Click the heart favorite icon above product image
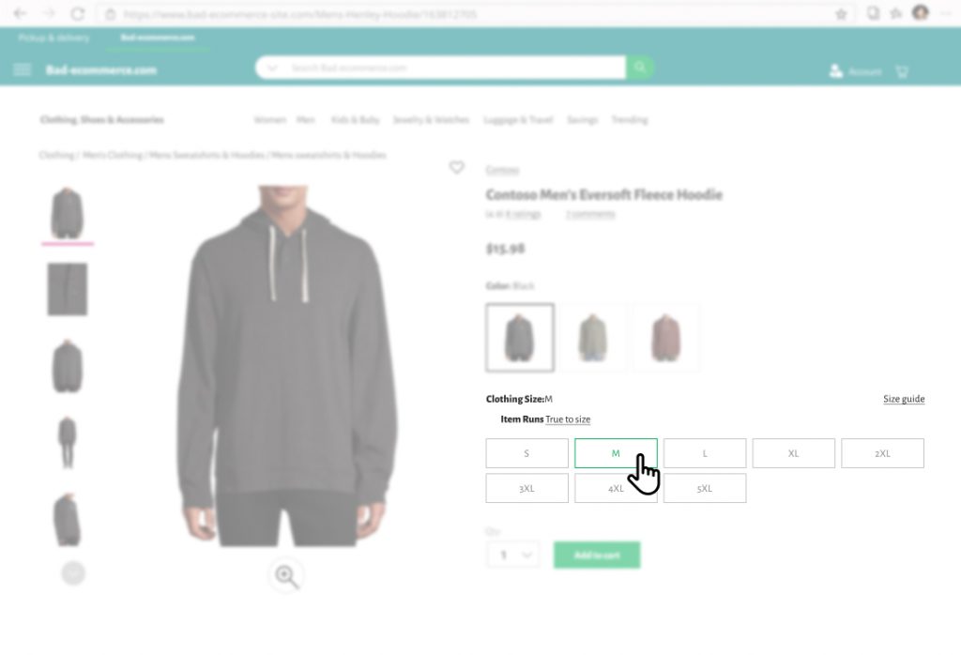 coord(457,167)
